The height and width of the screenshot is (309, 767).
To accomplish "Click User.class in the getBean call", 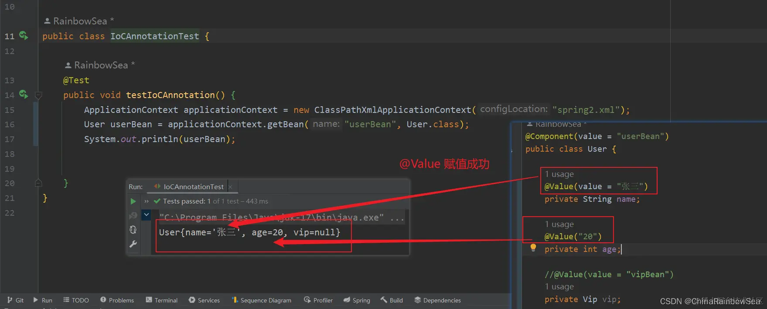I will 433,125.
